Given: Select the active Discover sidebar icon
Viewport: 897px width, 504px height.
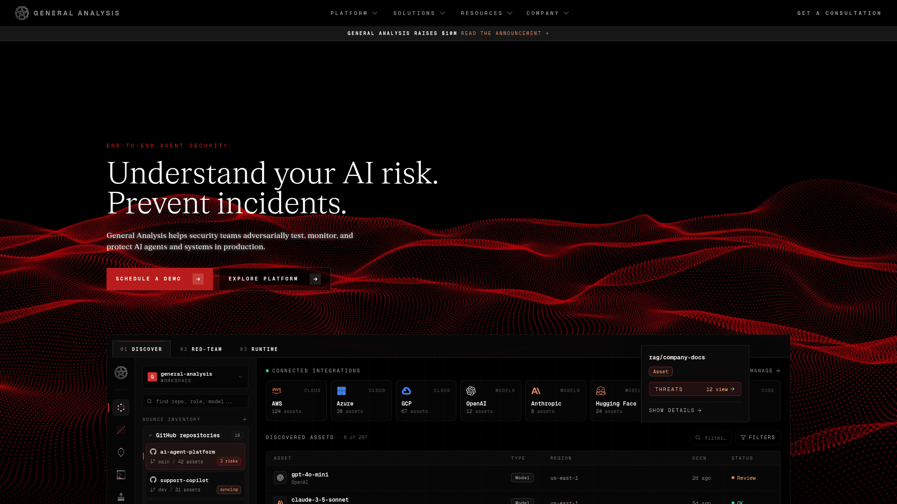Looking at the screenshot, I should (x=121, y=407).
